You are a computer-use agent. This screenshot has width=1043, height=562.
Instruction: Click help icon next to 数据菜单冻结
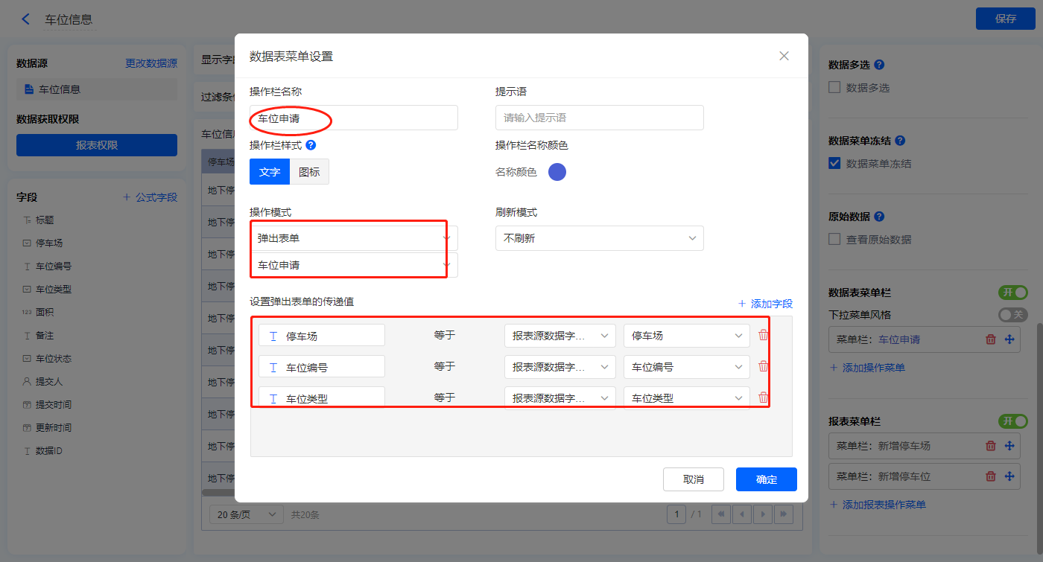tap(900, 141)
